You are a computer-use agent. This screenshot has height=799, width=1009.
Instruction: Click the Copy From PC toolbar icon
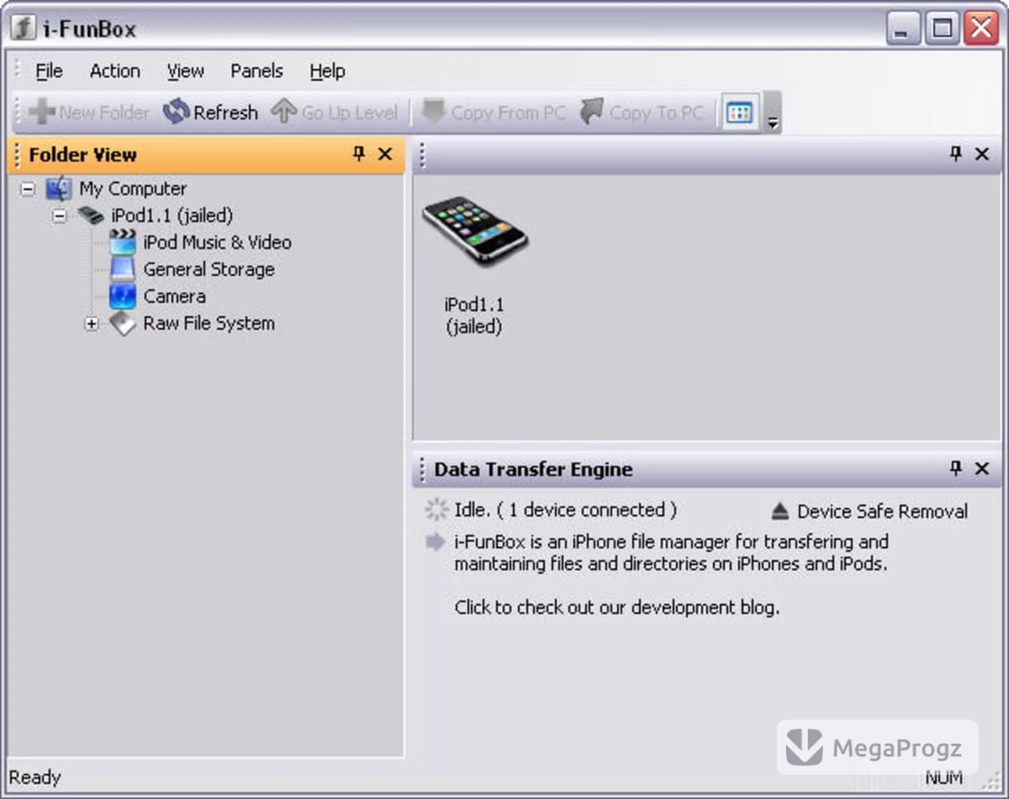(x=434, y=112)
